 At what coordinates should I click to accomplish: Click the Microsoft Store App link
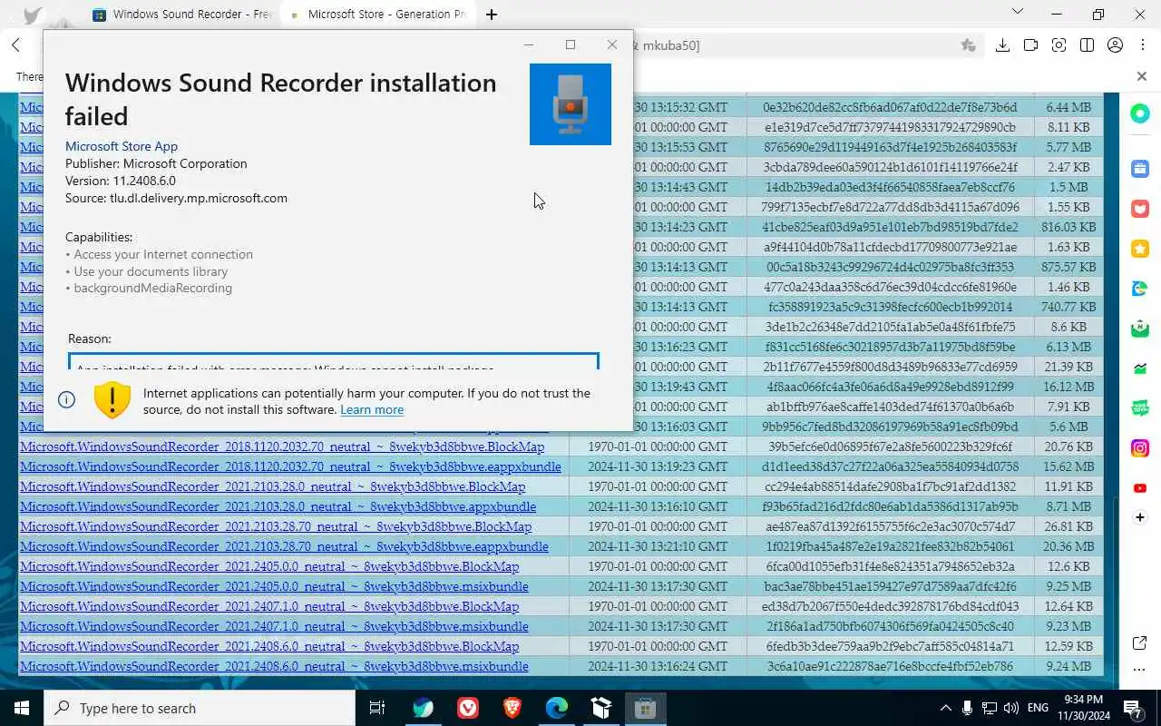pos(122,146)
